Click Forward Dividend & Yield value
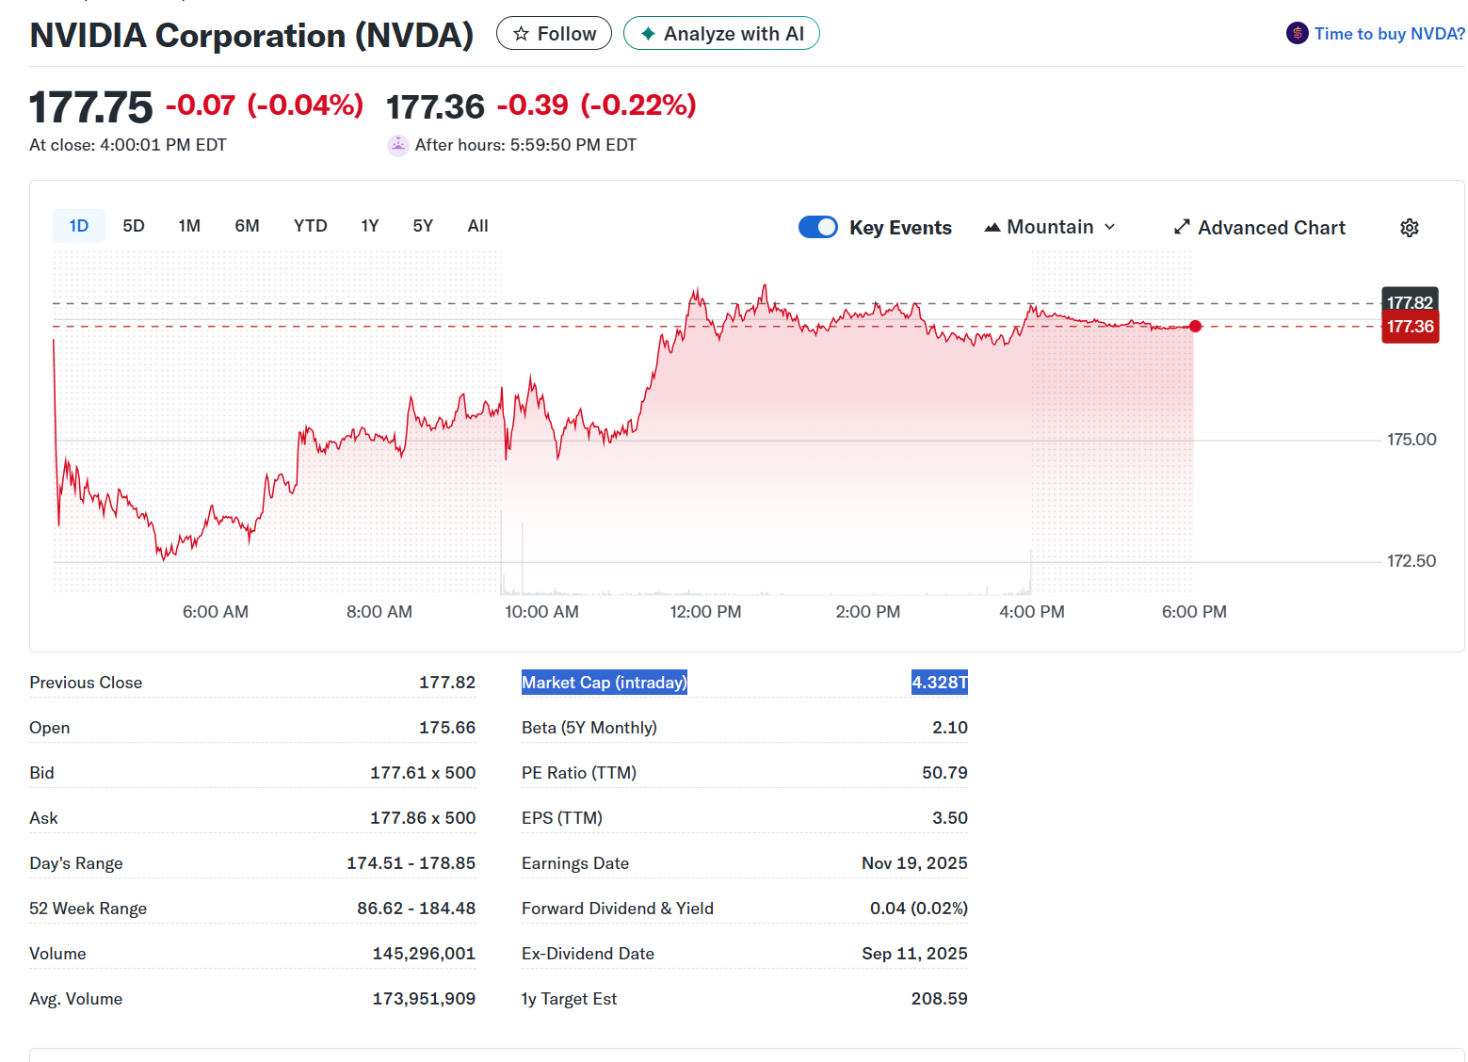 919,909
